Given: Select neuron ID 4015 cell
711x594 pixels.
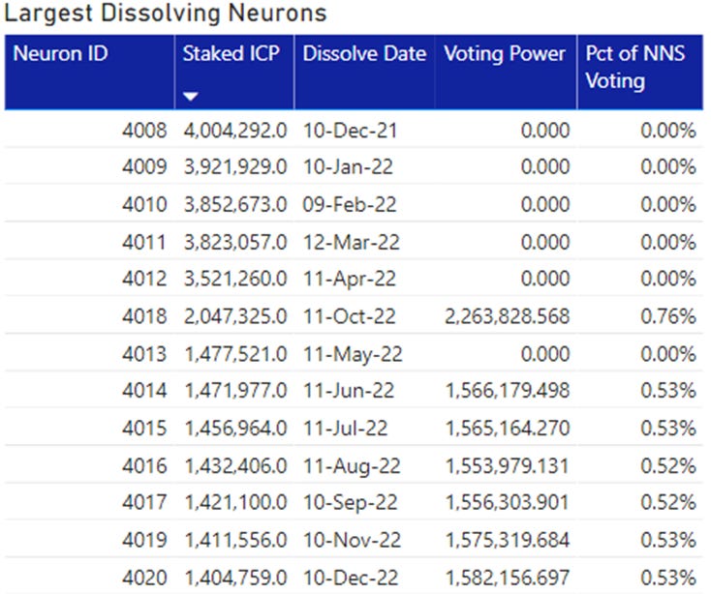Looking at the screenshot, I should 144,428.
